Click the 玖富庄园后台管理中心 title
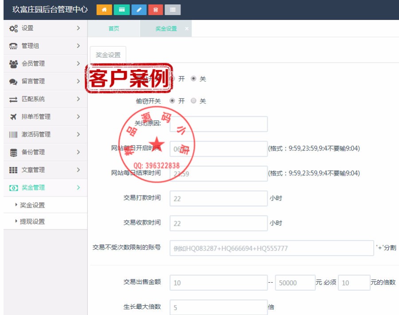 [50, 9]
